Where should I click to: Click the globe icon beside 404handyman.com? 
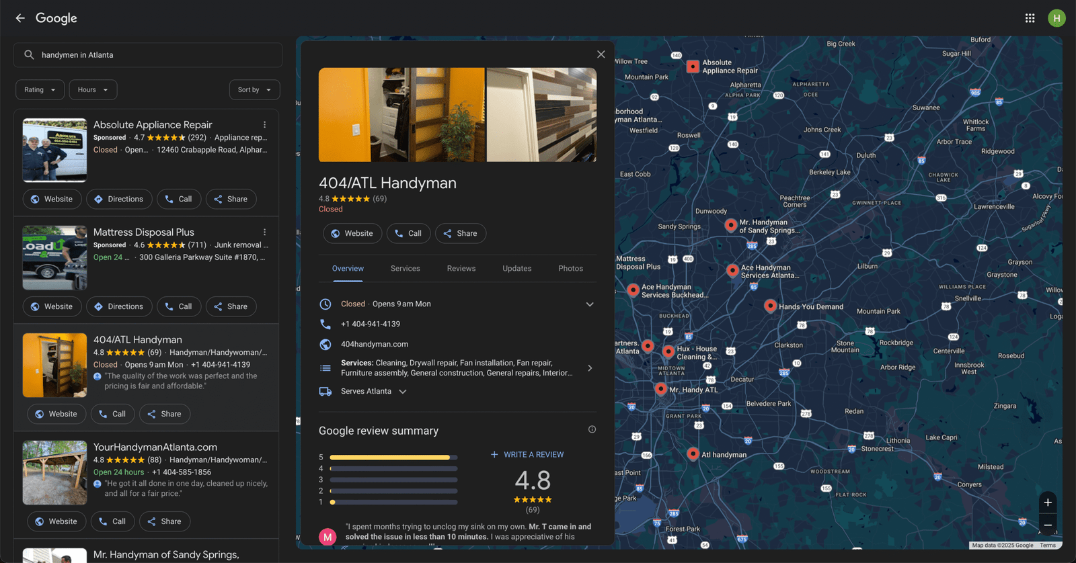(325, 344)
